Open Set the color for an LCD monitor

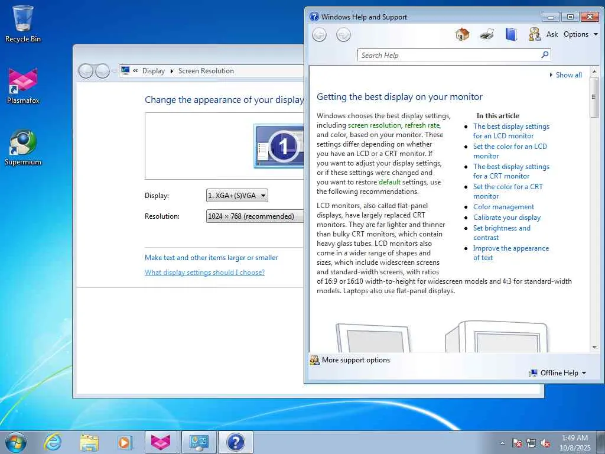click(x=510, y=151)
